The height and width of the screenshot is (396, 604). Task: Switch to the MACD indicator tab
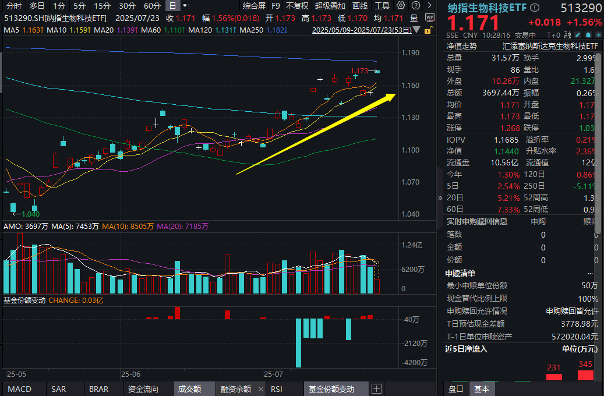point(19,389)
